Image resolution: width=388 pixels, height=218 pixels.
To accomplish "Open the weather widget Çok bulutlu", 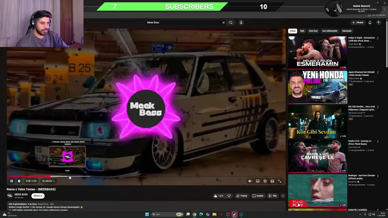I will tap(10, 214).
